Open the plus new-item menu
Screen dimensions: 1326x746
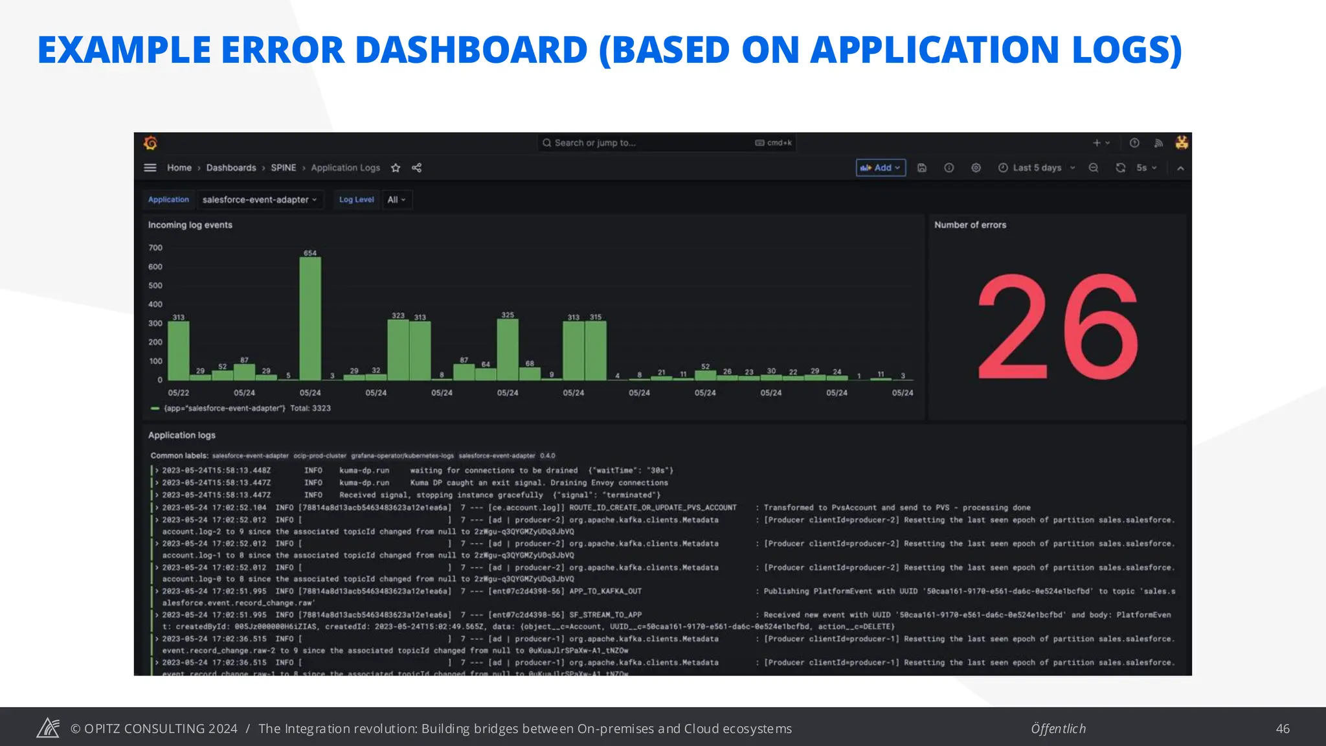[x=1101, y=142]
